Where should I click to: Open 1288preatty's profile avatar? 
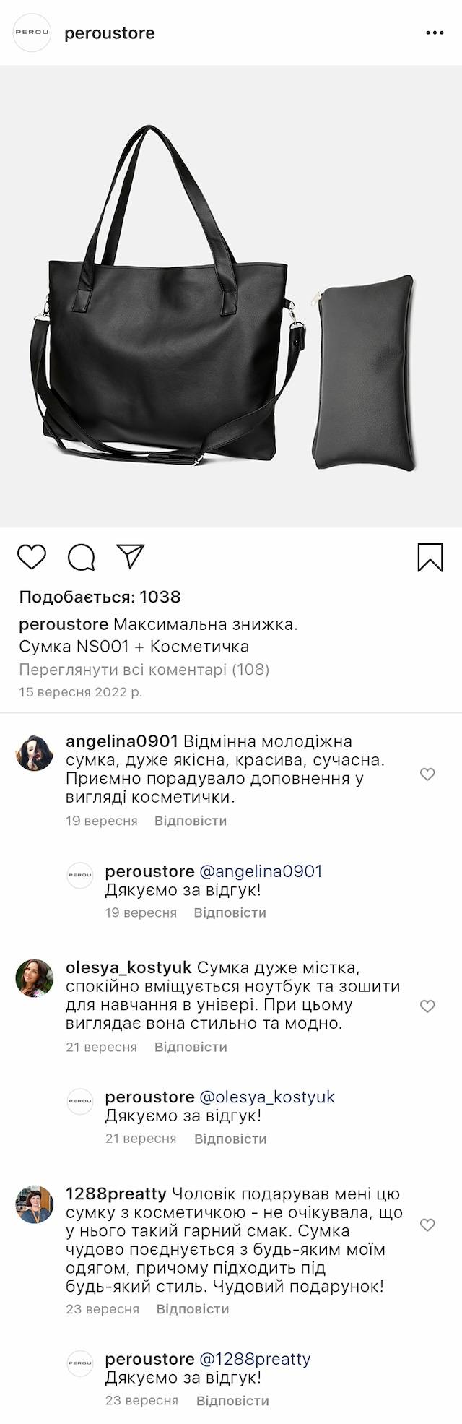[35, 1204]
